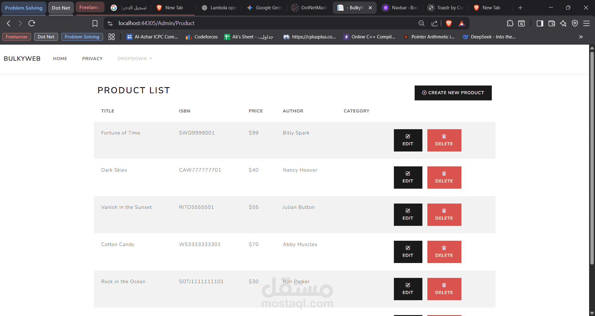This screenshot has width=595, height=316.
Task: Open the extensions puzzle icon
Action: (510, 23)
